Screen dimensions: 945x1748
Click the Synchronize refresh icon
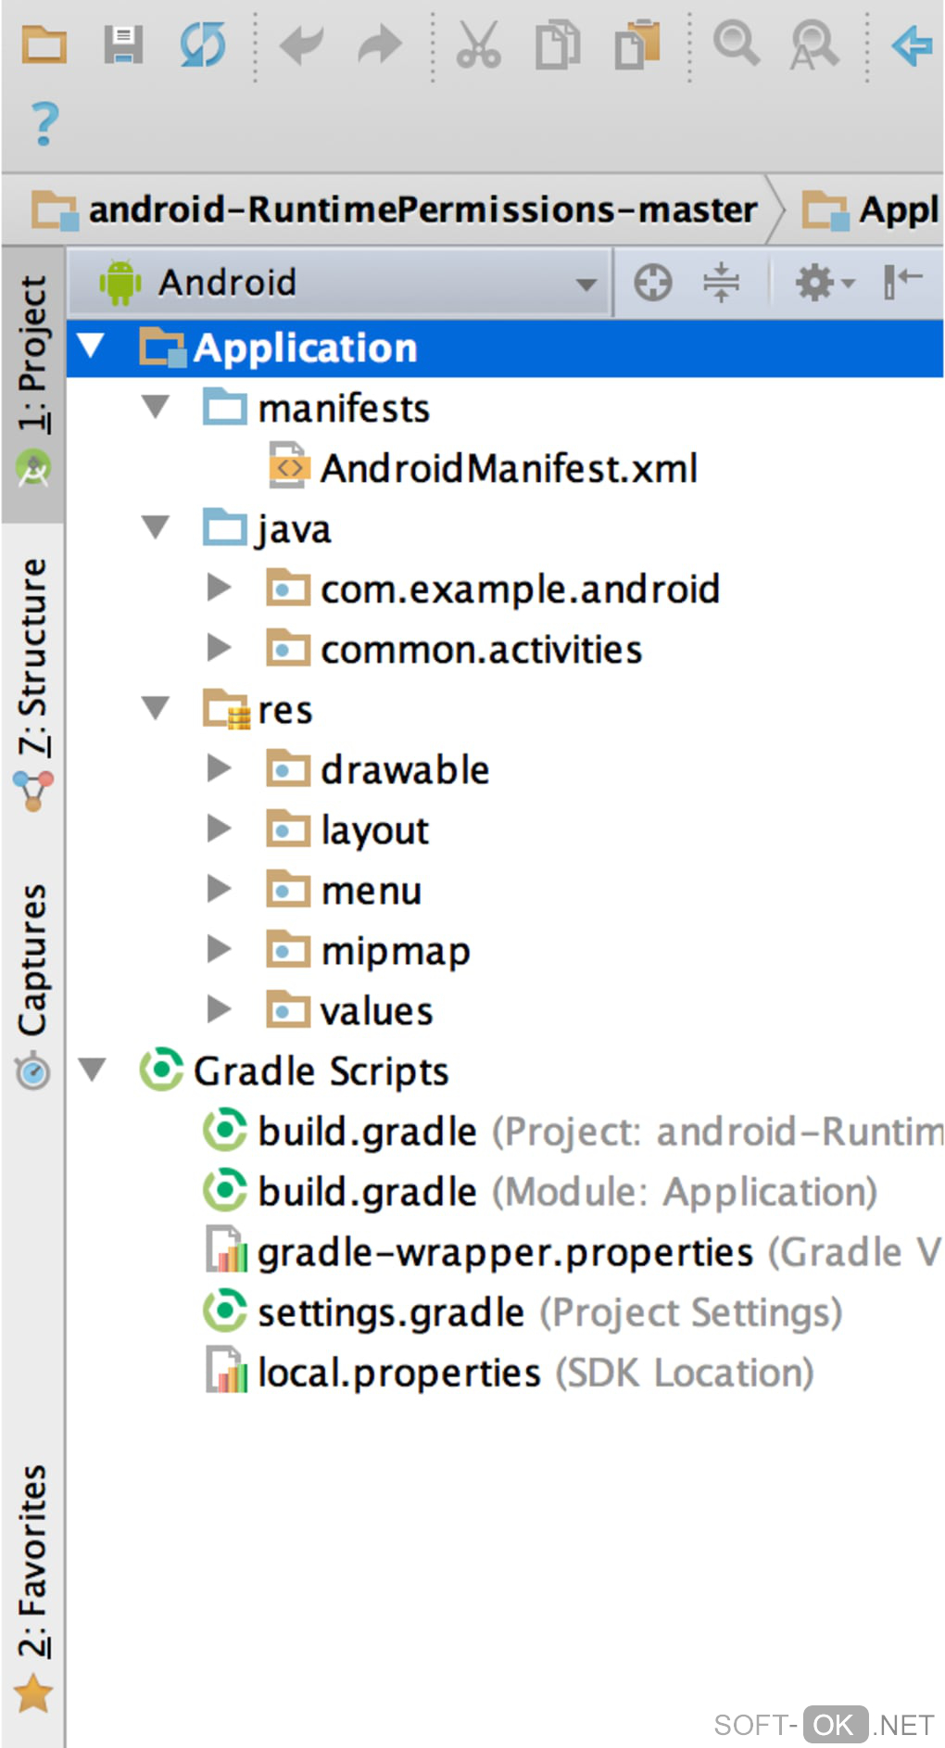click(202, 44)
